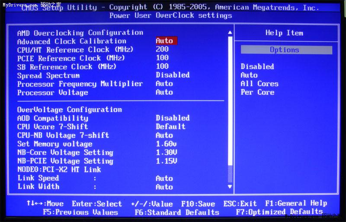The image size is (346, 222).
Task: Click OverVoltage Configuration heading
Action: click(x=70, y=109)
